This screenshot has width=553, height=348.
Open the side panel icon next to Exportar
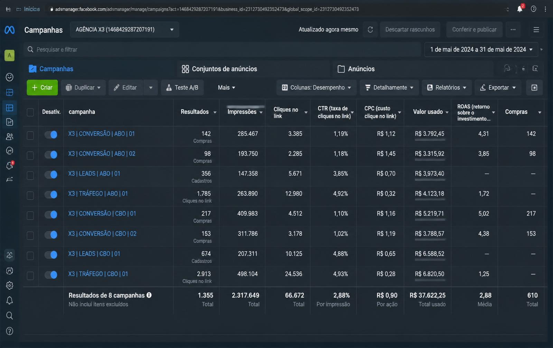534,88
